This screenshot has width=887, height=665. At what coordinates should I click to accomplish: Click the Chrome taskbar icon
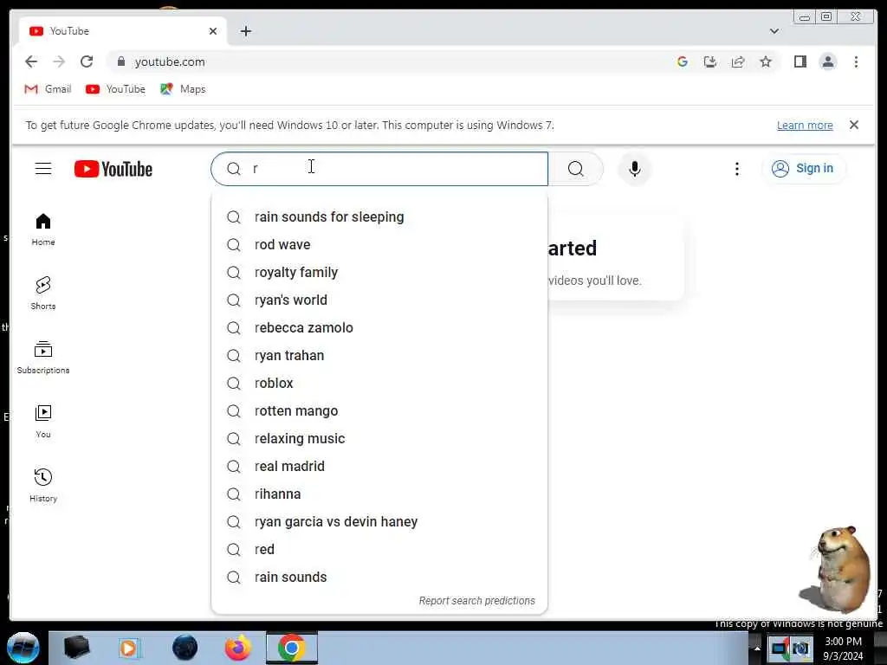click(x=292, y=648)
